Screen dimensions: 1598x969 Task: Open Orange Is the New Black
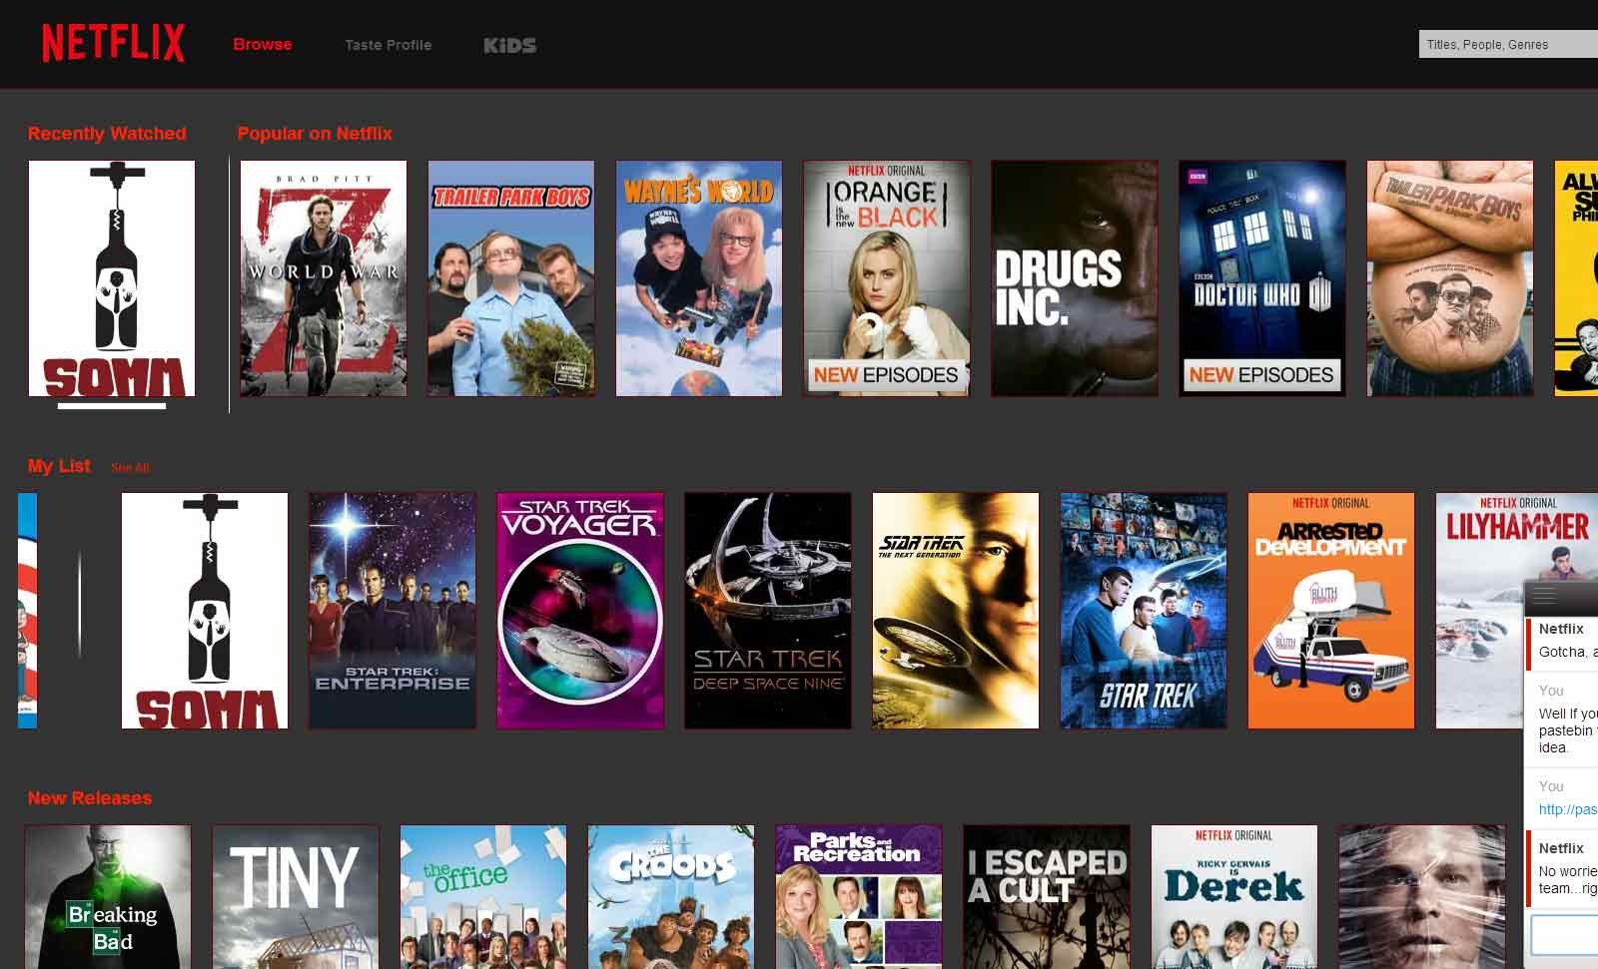(887, 278)
